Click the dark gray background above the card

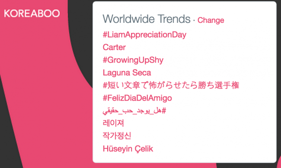(80, 18)
